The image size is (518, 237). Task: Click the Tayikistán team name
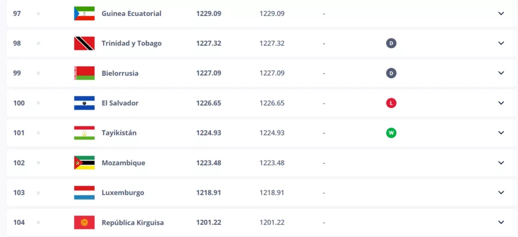(x=119, y=133)
